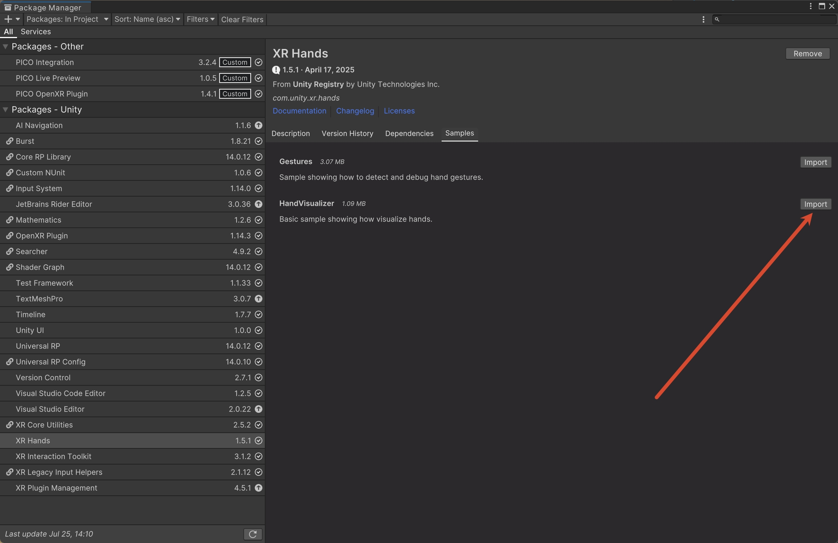Select the Samples tab

pos(459,133)
